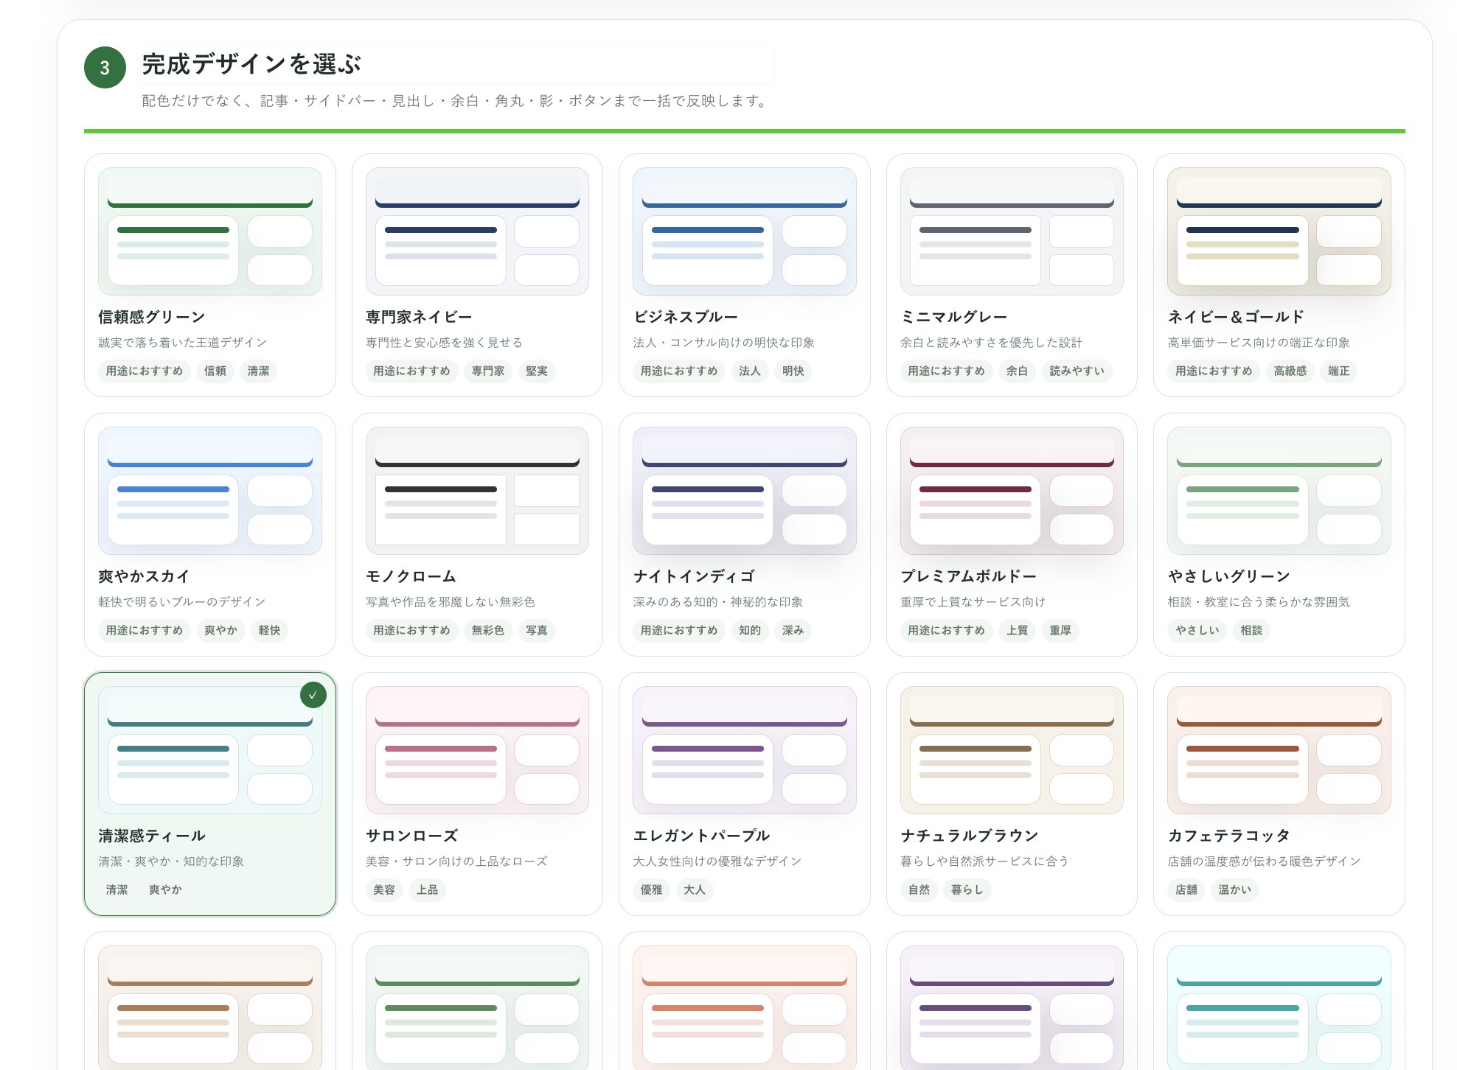Image resolution: width=1457 pixels, height=1070 pixels.
Task: Click the 優雅 tag on エレガントパープル
Action: click(x=652, y=889)
